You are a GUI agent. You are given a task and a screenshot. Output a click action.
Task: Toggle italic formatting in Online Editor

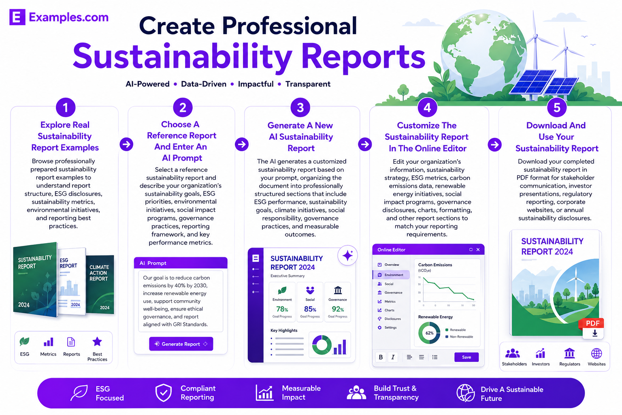point(393,357)
